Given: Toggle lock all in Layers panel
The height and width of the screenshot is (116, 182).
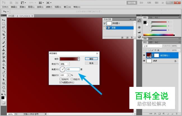Looking at the screenshot, I should [x=158, y=50].
